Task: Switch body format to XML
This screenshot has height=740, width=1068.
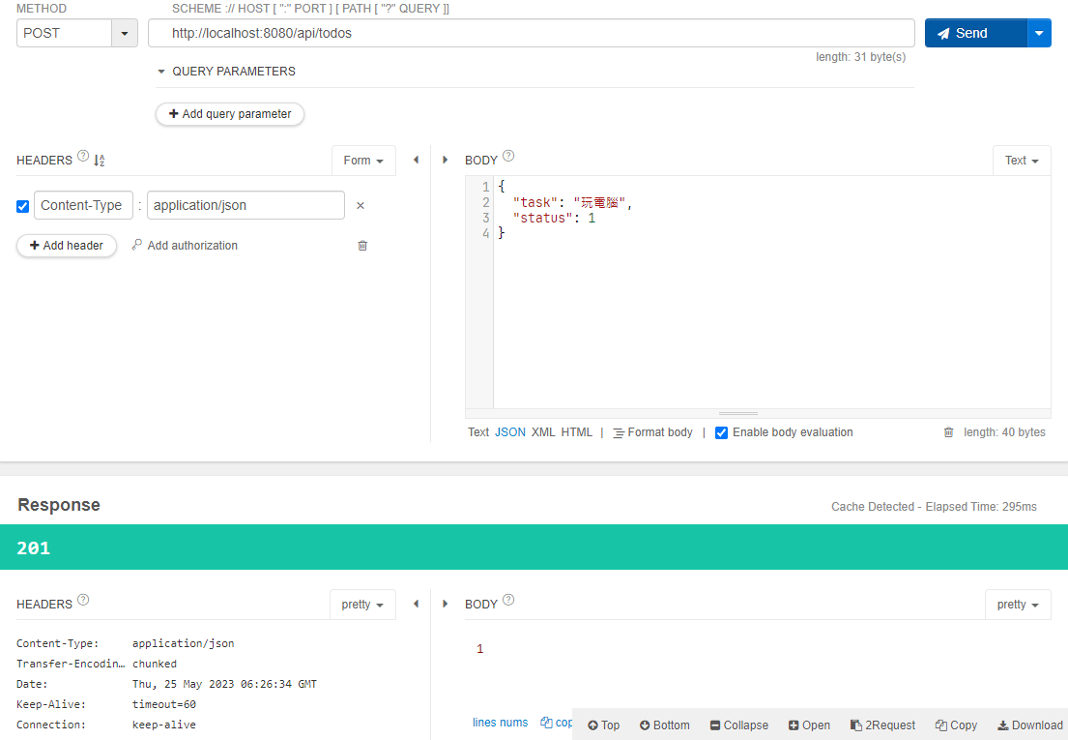Action: pyautogui.click(x=543, y=432)
